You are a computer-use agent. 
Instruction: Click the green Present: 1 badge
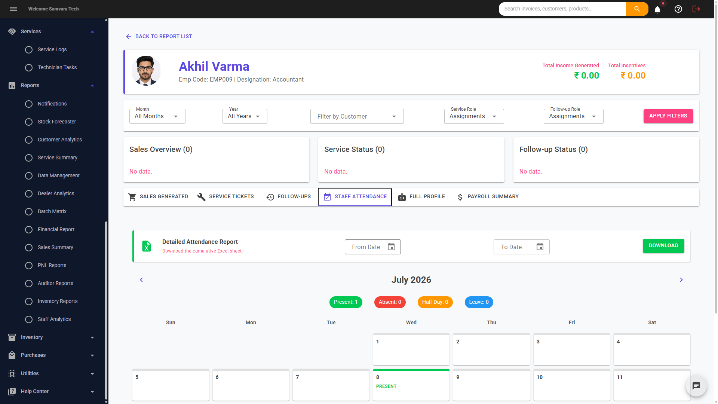346,302
